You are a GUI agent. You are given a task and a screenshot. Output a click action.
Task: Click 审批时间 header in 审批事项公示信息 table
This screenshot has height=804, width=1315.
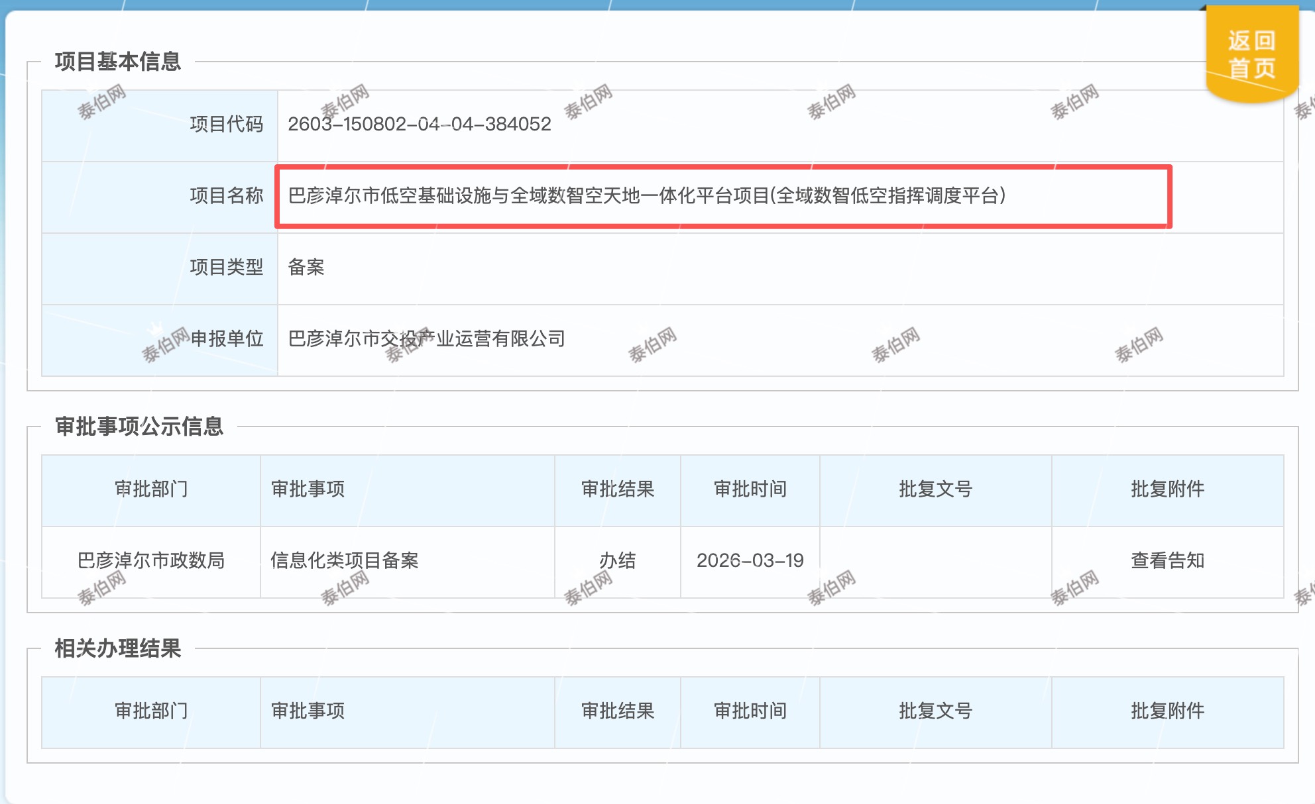750,489
